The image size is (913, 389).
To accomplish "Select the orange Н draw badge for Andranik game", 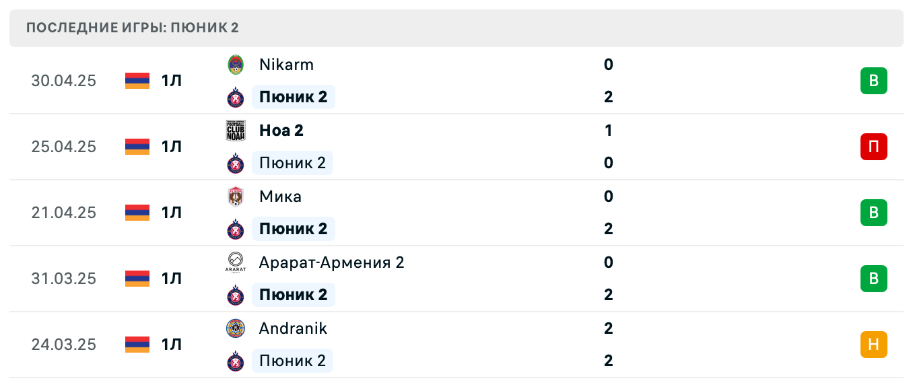I will (874, 345).
